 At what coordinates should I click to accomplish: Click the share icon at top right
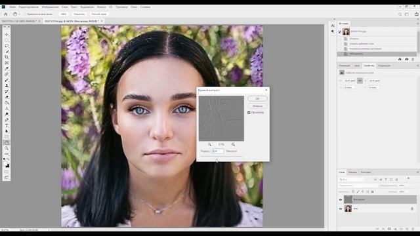[x=416, y=14]
